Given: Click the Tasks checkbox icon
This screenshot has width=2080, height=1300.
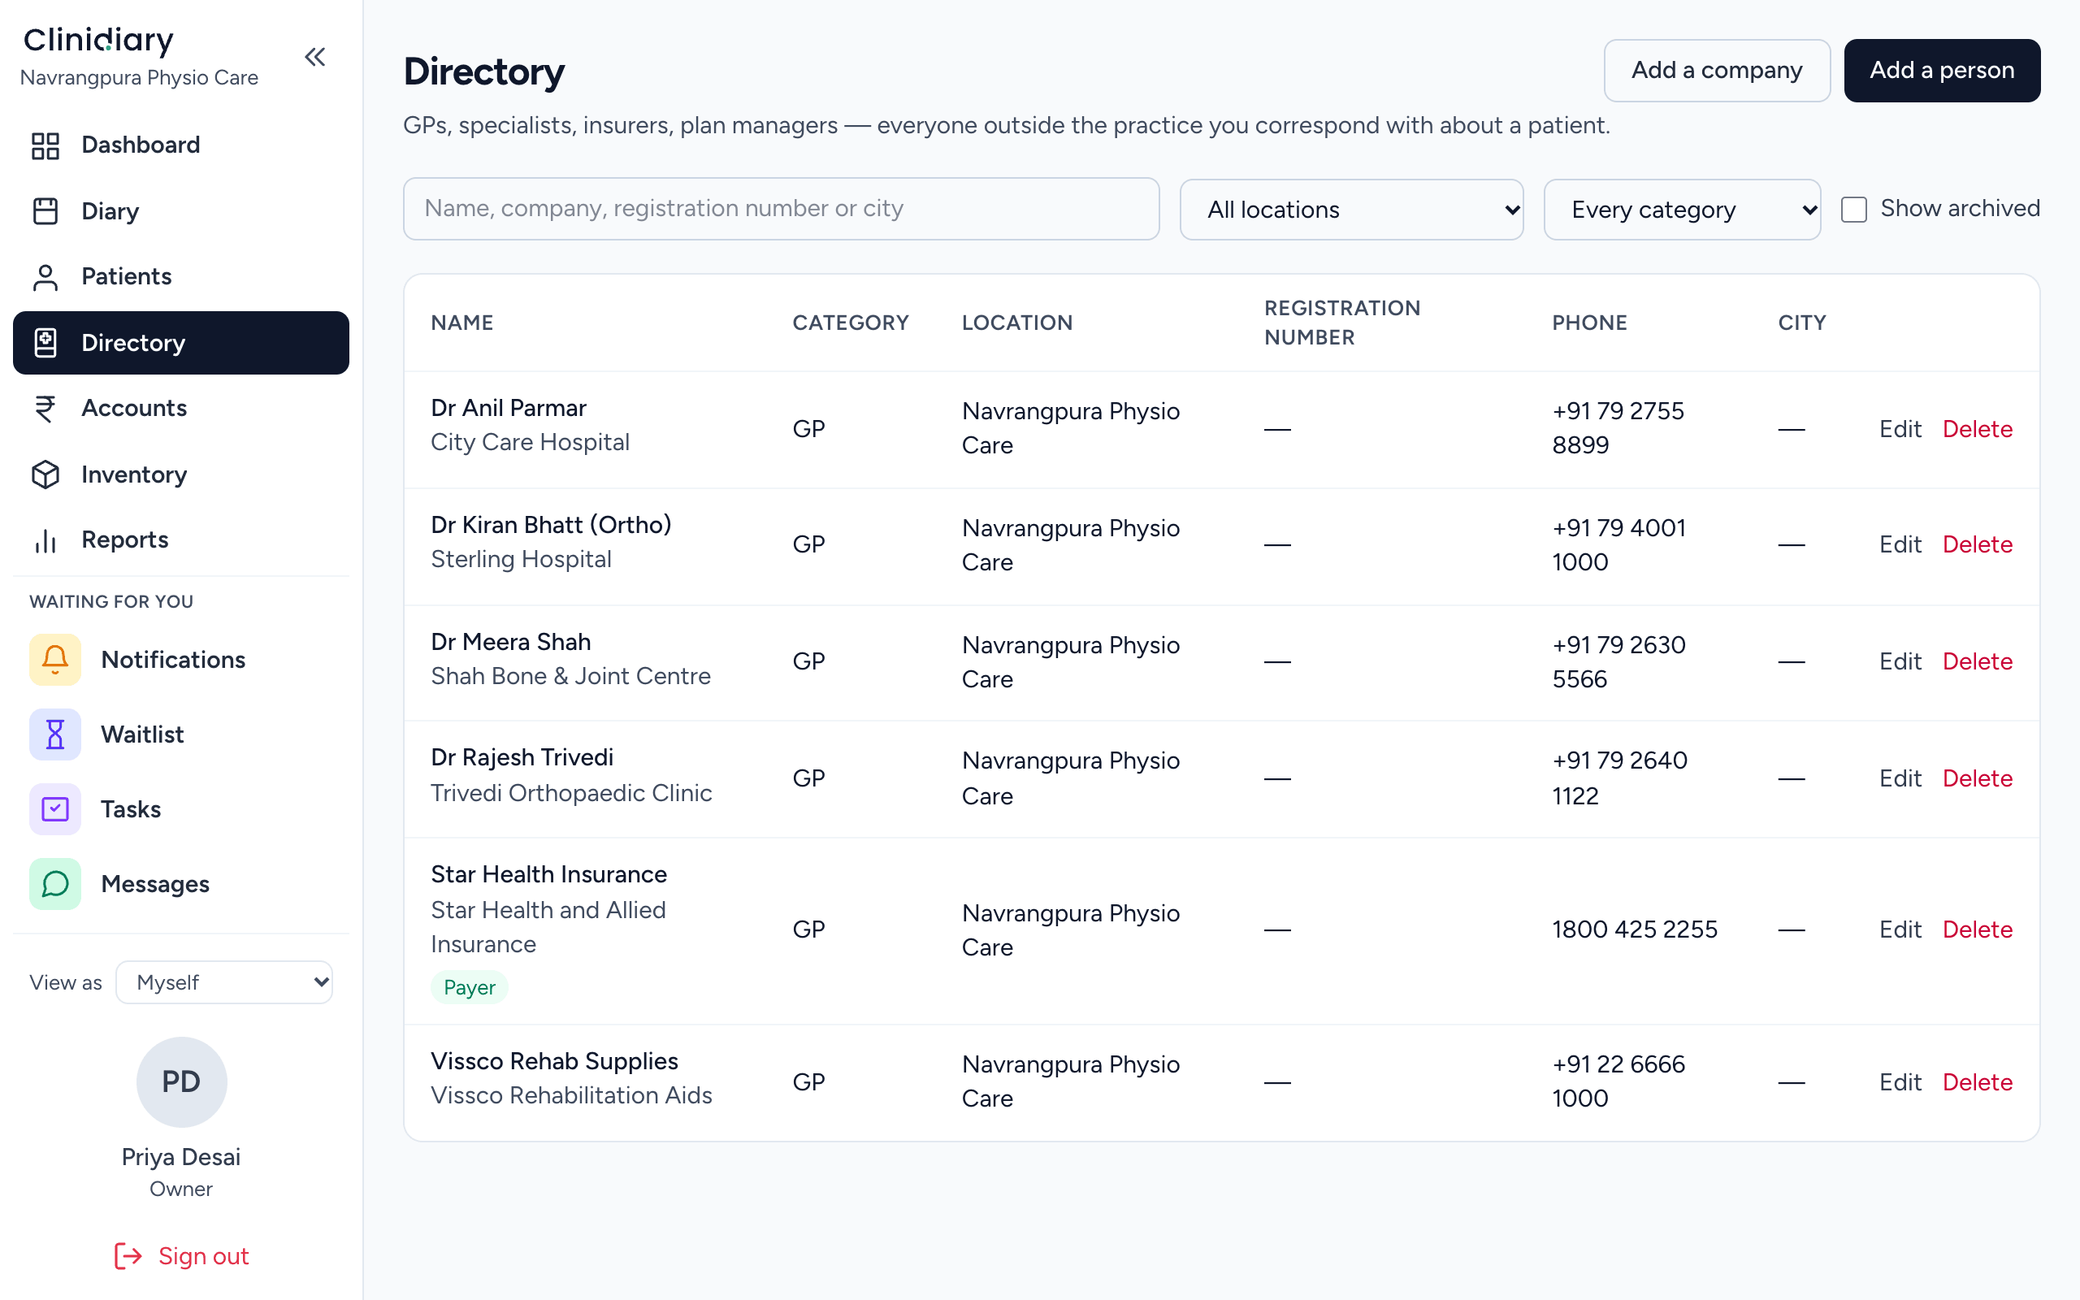Looking at the screenshot, I should point(55,809).
